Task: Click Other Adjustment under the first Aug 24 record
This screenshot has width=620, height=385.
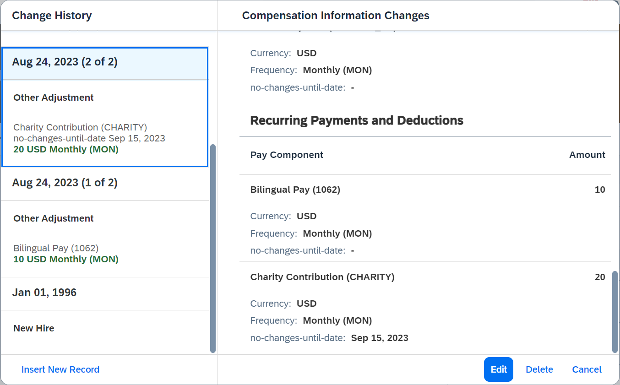Action: (54, 98)
